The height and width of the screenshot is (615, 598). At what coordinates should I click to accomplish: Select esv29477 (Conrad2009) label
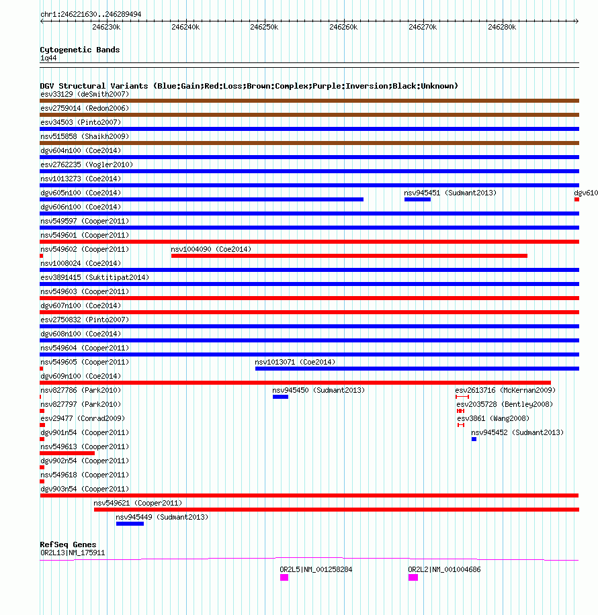[x=83, y=419]
